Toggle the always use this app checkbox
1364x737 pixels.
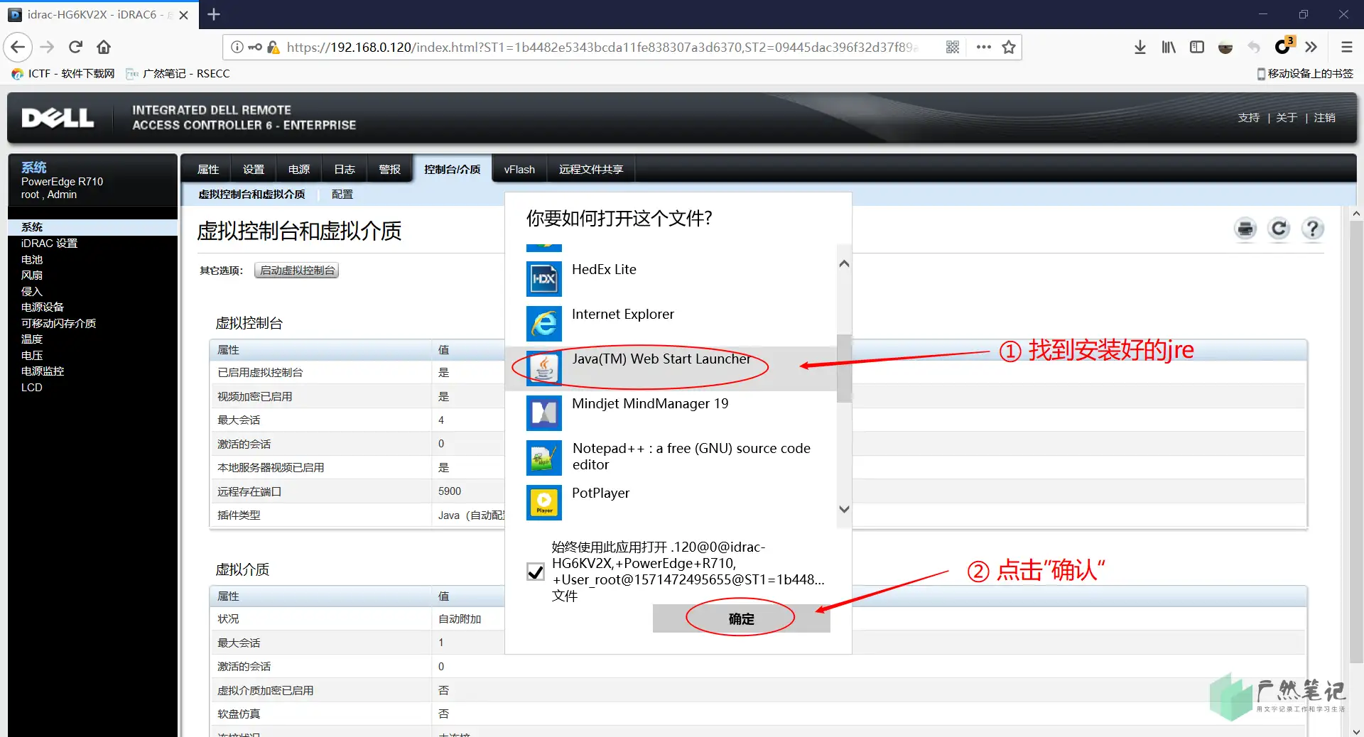point(536,572)
